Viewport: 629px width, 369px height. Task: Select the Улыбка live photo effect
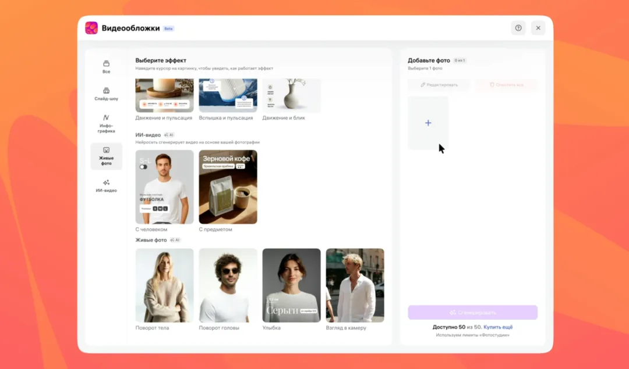291,285
